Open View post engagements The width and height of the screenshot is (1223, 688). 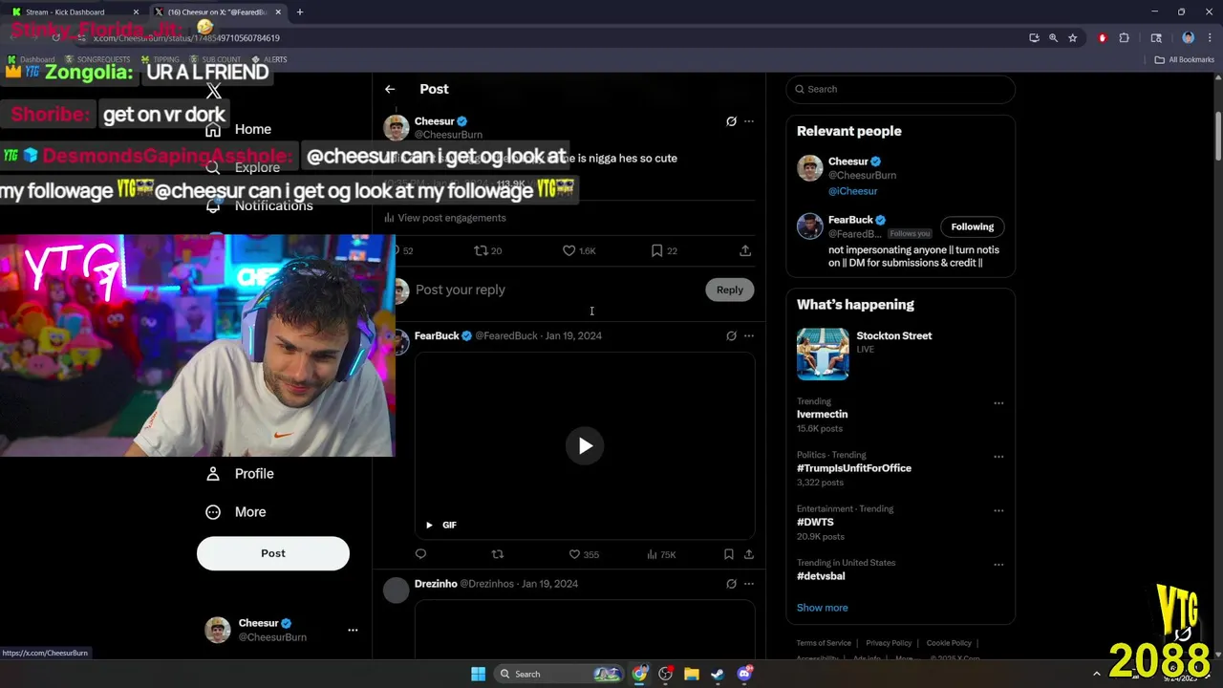pyautogui.click(x=445, y=218)
